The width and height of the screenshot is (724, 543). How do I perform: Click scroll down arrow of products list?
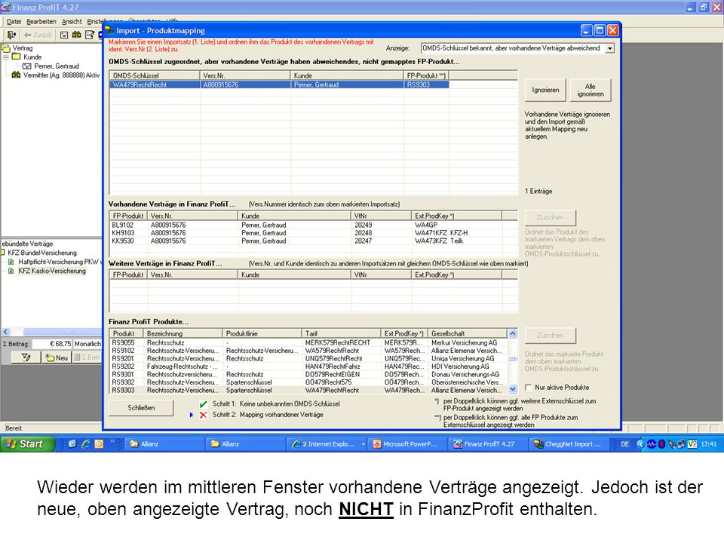(513, 389)
